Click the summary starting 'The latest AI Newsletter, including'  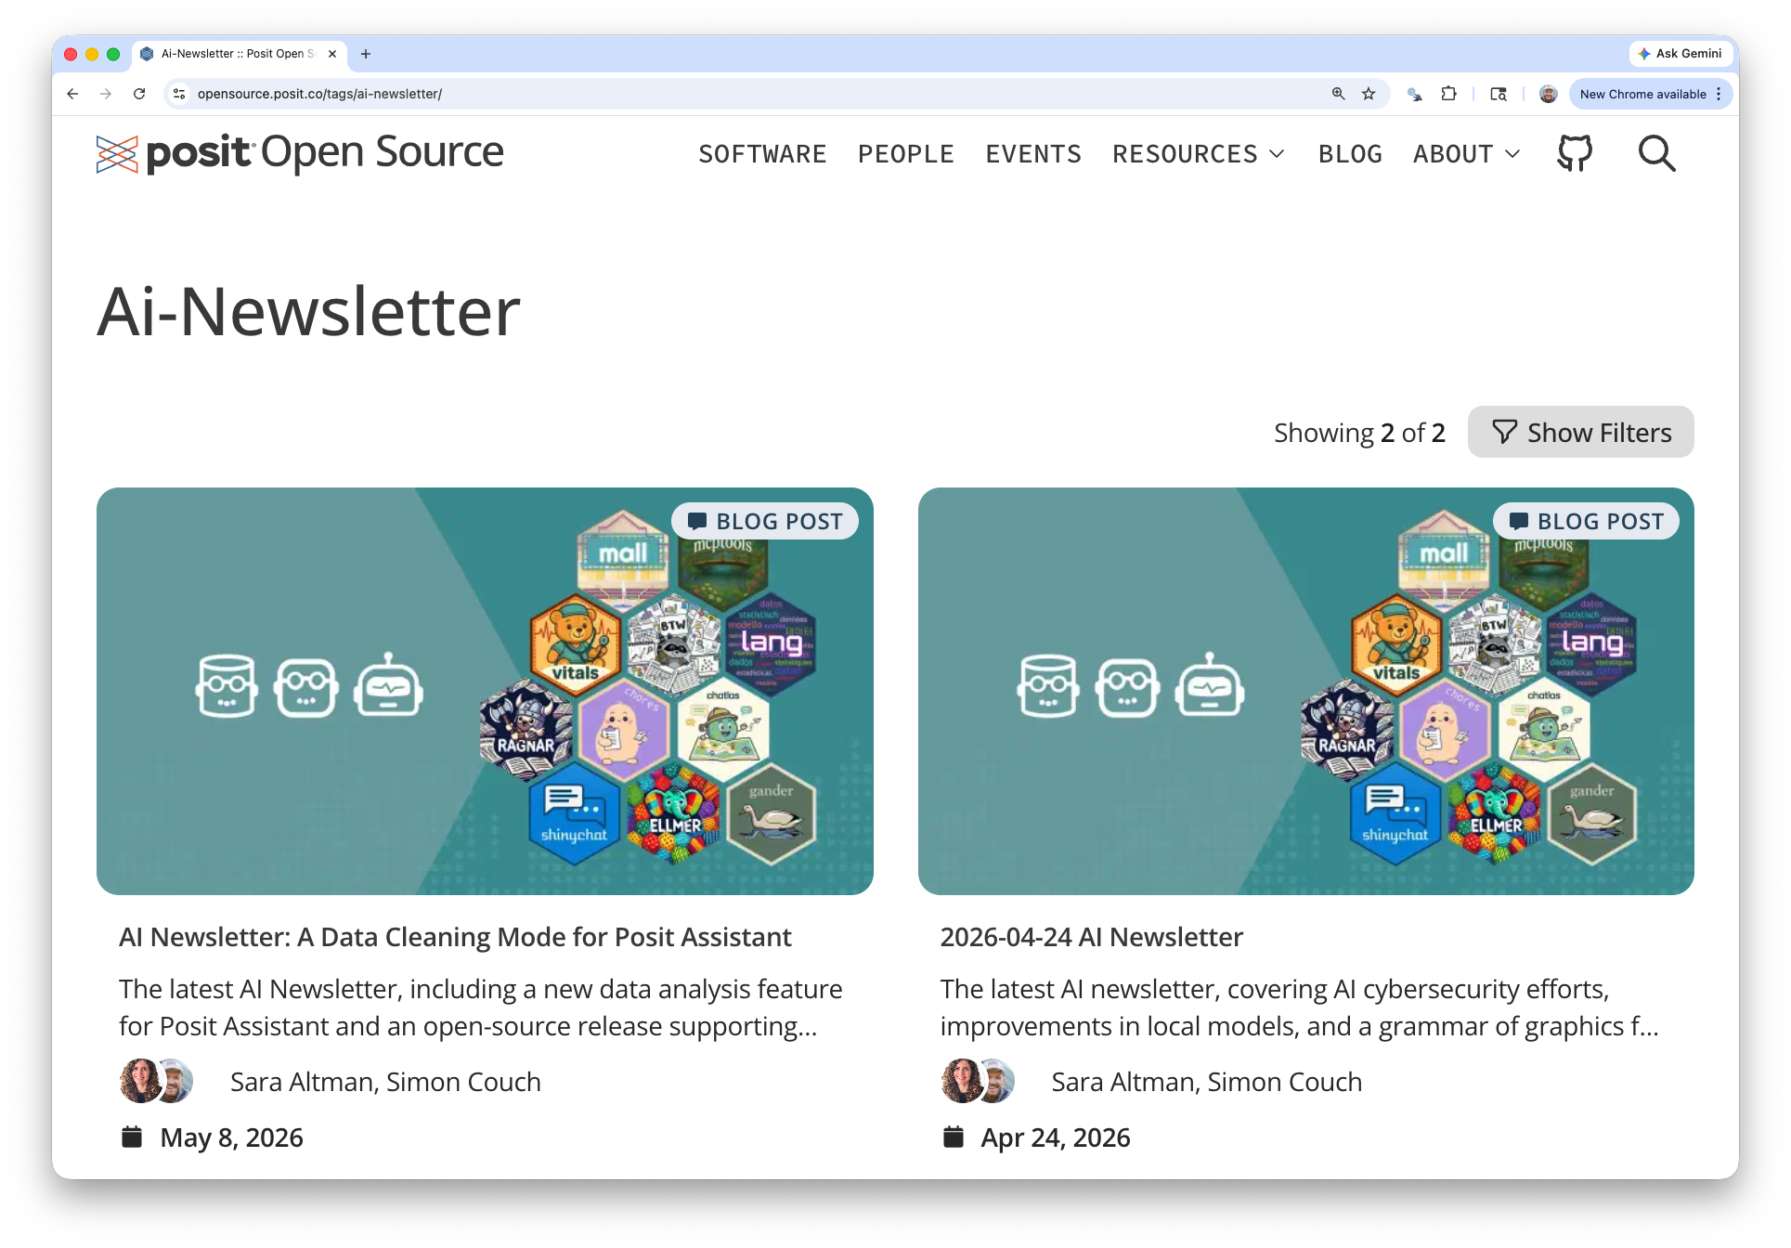[481, 1007]
